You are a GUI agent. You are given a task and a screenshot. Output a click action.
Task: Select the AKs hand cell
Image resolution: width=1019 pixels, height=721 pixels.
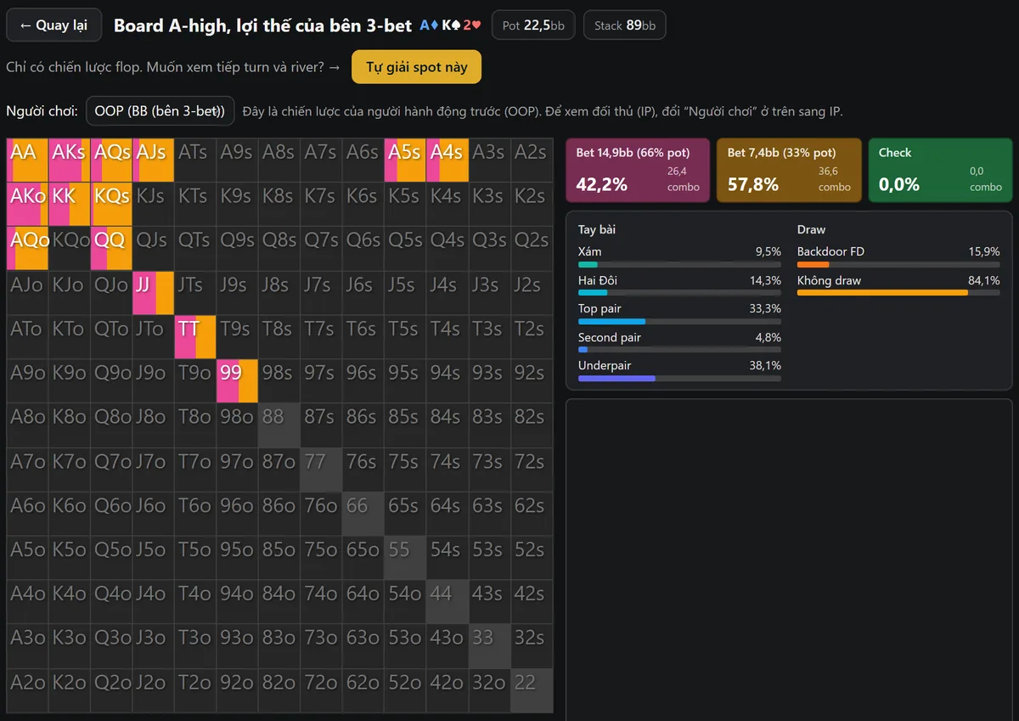point(69,160)
